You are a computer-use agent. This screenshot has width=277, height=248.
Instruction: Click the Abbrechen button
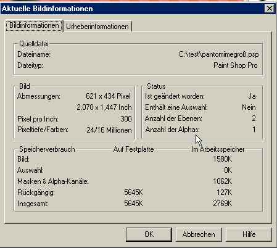pos(199,234)
